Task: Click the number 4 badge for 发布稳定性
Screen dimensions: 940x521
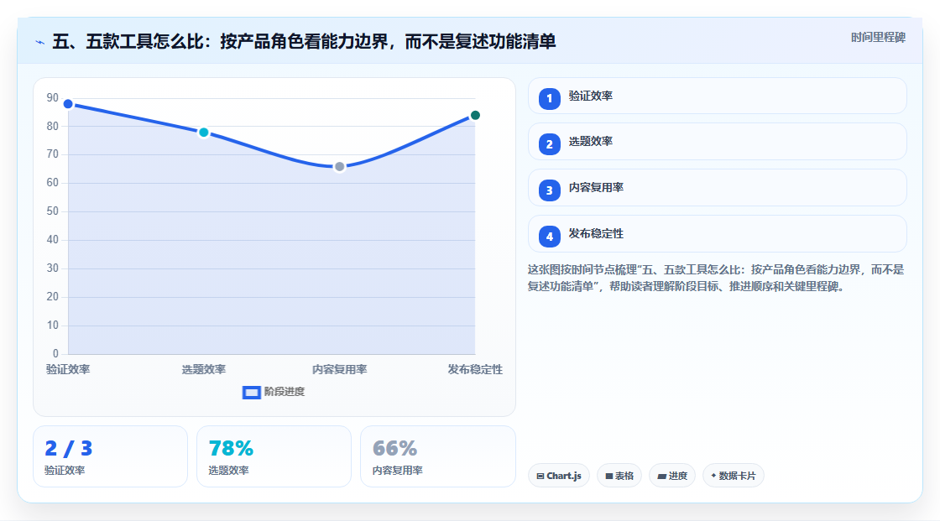Action: tap(549, 237)
